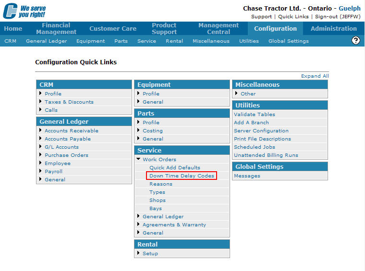The image size is (365, 271).
Task: Click Expand All link
Action: click(x=315, y=76)
